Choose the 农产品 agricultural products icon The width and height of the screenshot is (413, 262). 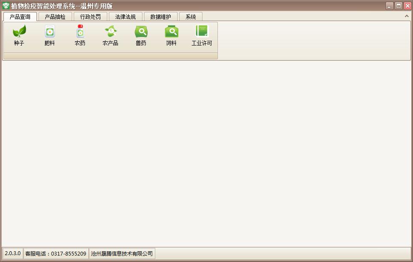point(110,35)
